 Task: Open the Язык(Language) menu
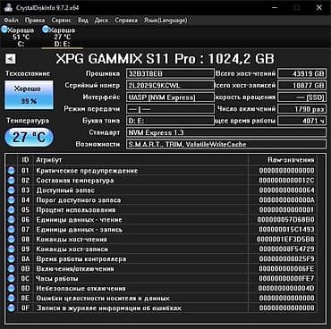click(165, 21)
